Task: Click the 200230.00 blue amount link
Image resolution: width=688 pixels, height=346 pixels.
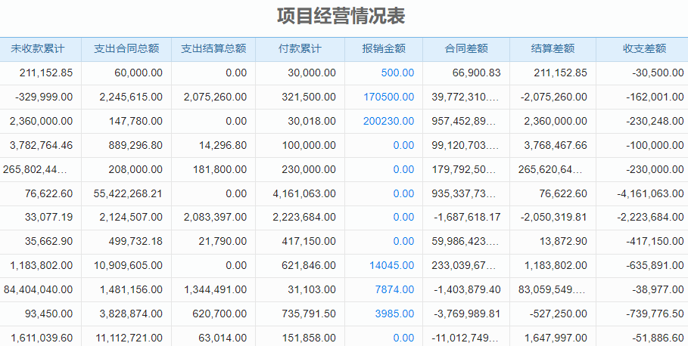Action: pyautogui.click(x=388, y=122)
